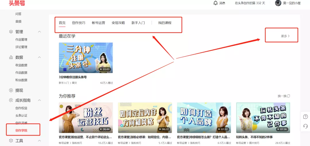
Task: Click 更多 to see more courses
Action: (285, 36)
